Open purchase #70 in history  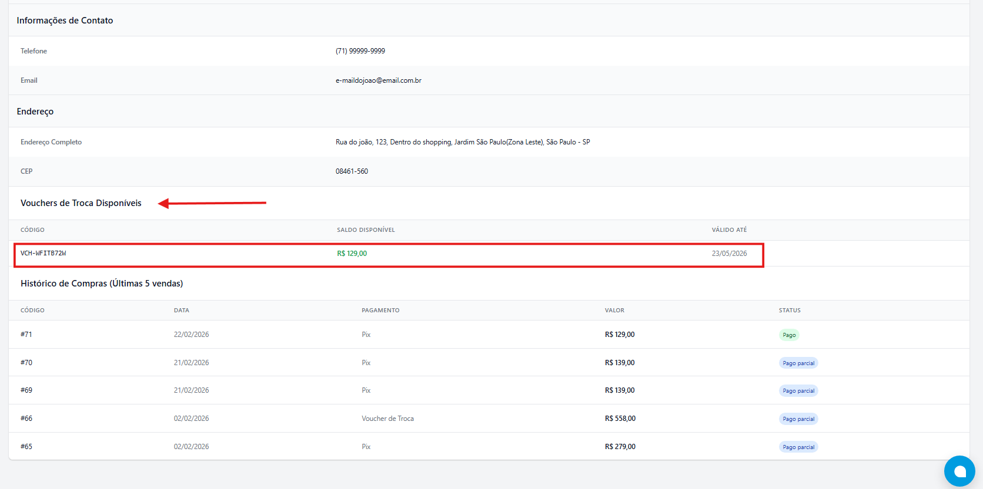tap(26, 363)
